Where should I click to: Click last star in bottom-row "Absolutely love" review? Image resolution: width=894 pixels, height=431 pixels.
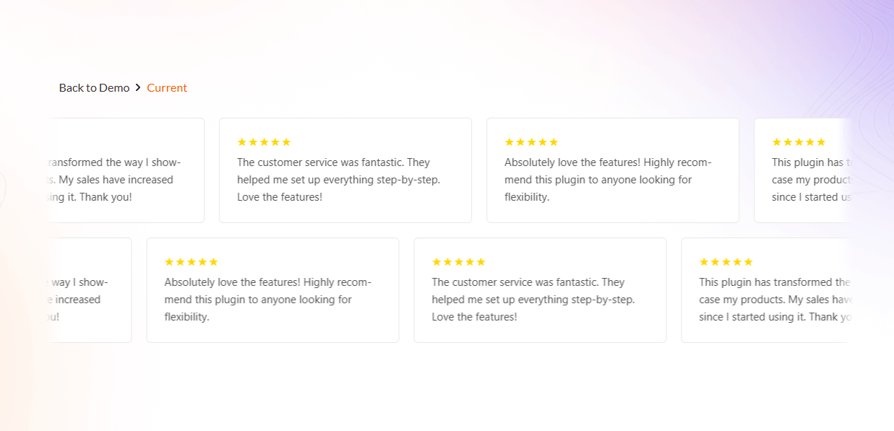click(x=213, y=262)
